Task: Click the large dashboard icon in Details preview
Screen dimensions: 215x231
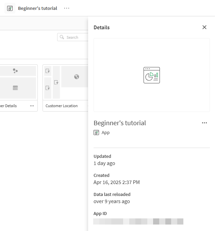Action: pyautogui.click(x=152, y=75)
